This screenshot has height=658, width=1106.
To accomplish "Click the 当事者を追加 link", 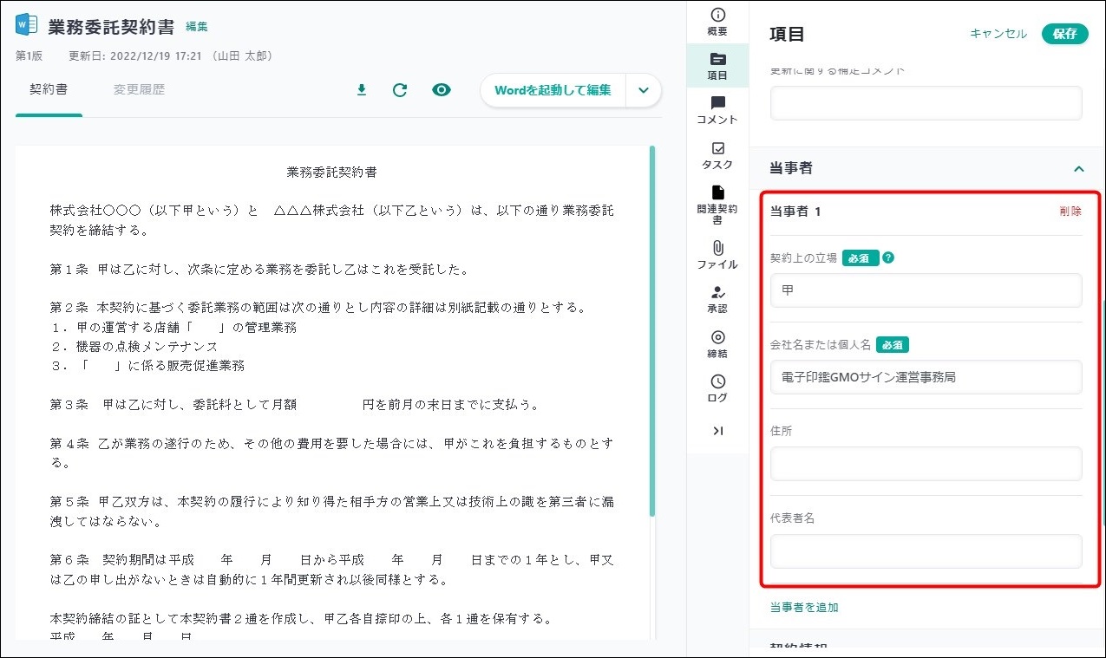I will tap(804, 608).
